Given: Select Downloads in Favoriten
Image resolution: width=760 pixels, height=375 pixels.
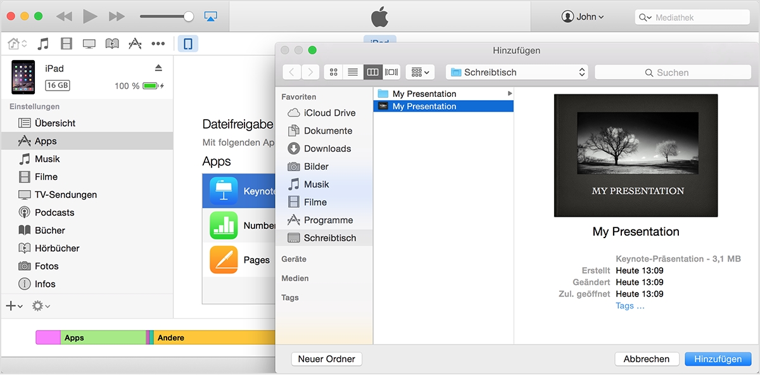Looking at the screenshot, I should [x=324, y=148].
